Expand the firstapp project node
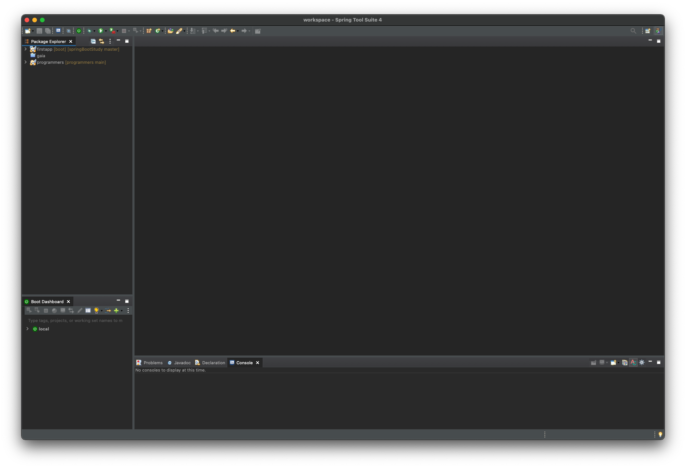 (26, 49)
